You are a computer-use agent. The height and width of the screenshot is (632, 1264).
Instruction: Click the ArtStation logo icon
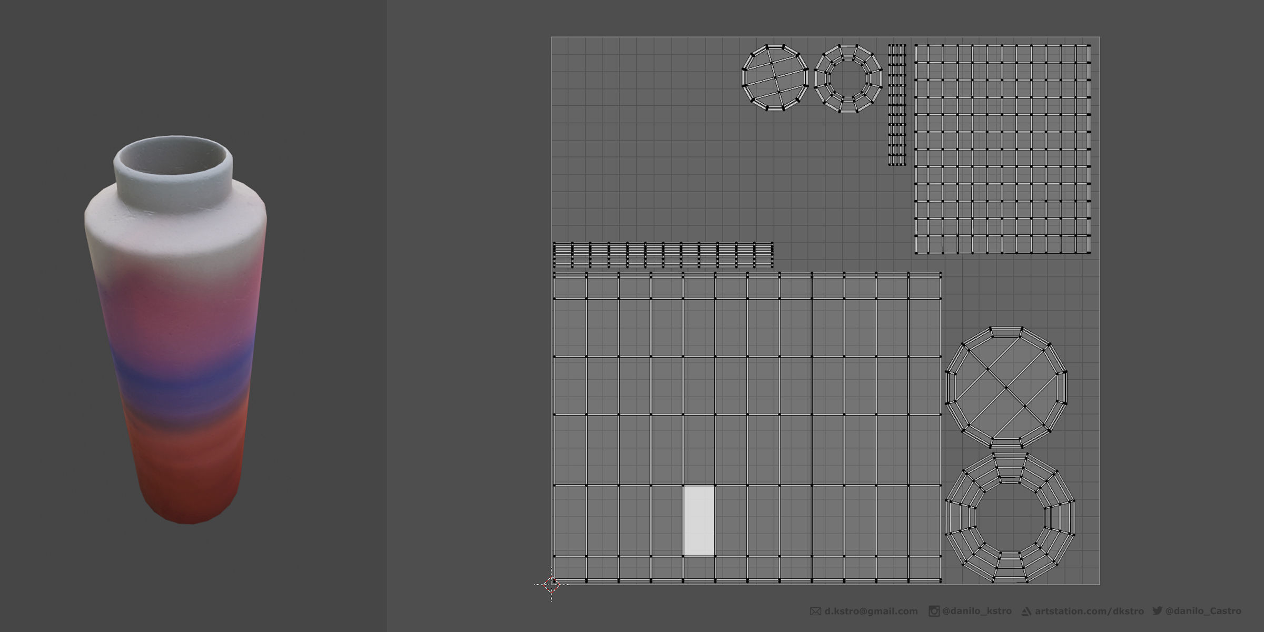coord(1026,611)
